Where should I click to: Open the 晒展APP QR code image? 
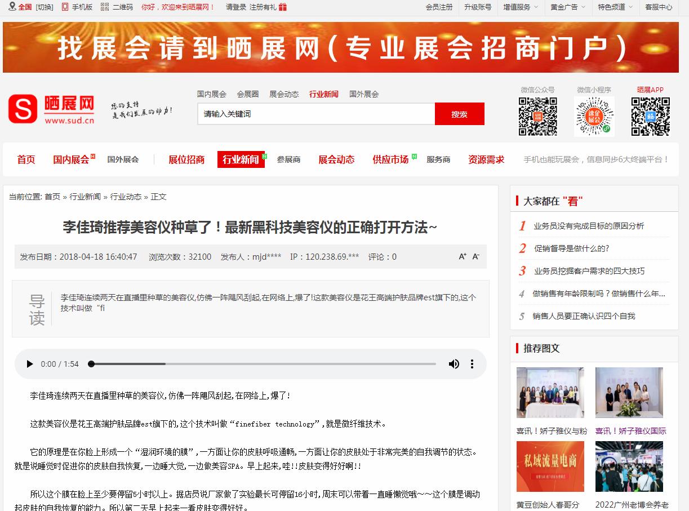(x=650, y=116)
